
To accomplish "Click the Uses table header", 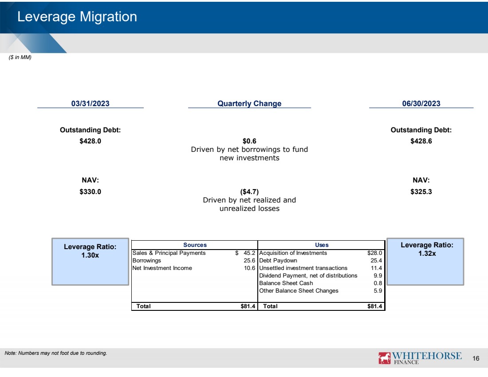I will pyautogui.click(x=321, y=245).
